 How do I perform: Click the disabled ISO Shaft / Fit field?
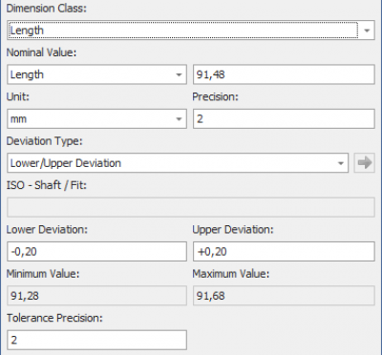191,207
